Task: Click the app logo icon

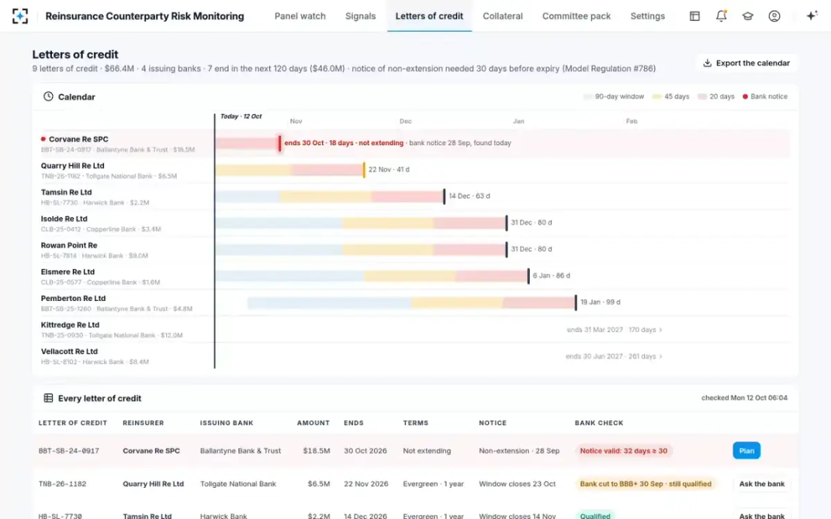Action: click(20, 16)
